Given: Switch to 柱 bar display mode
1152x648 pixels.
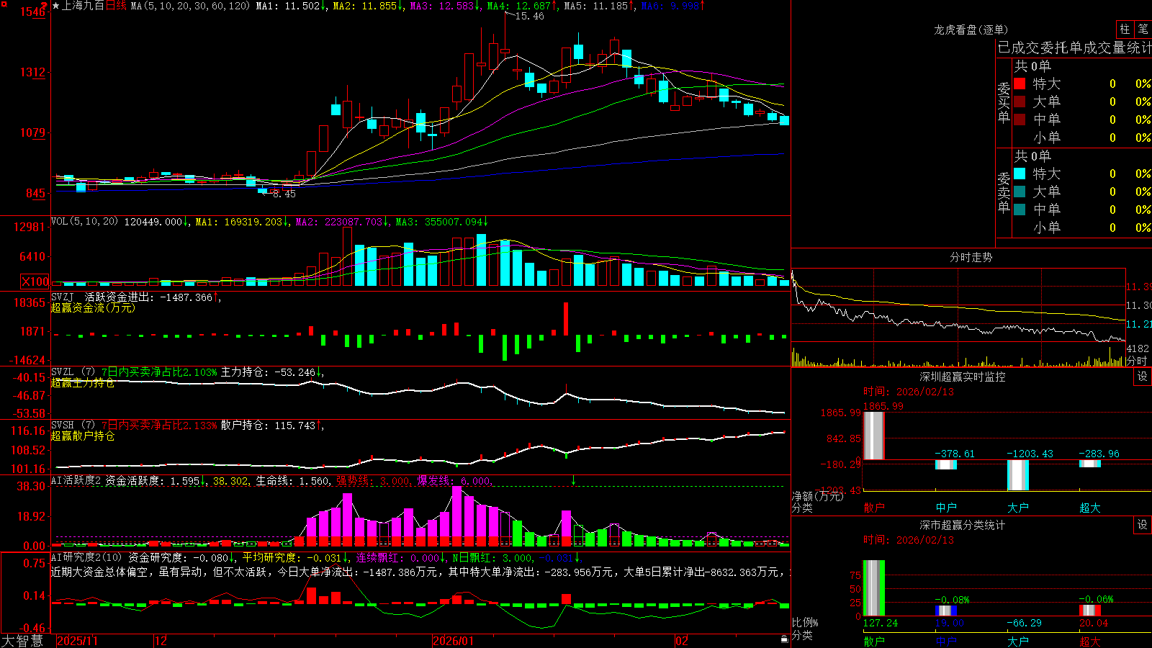Looking at the screenshot, I should click(1125, 30).
